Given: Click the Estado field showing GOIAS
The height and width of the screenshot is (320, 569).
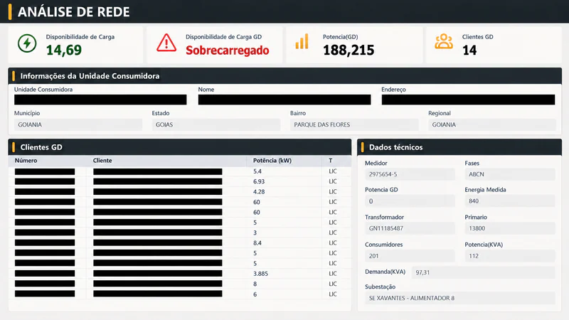Looking at the screenshot, I should 216,124.
